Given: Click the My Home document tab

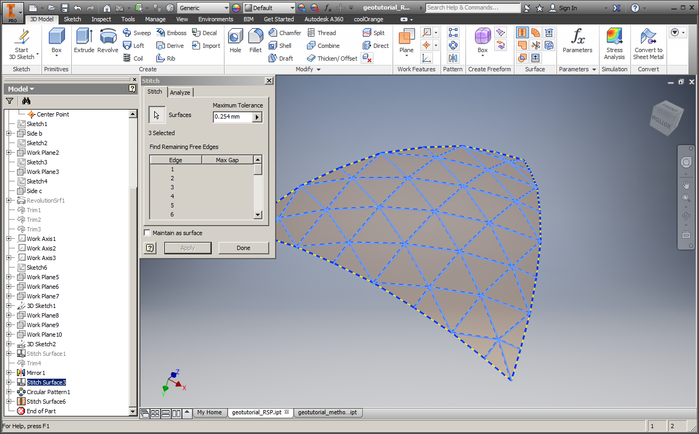Looking at the screenshot, I should point(210,412).
